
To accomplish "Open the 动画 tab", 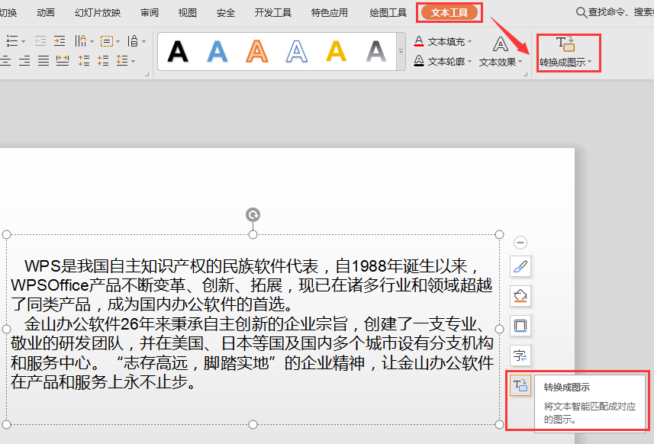I will coord(46,13).
